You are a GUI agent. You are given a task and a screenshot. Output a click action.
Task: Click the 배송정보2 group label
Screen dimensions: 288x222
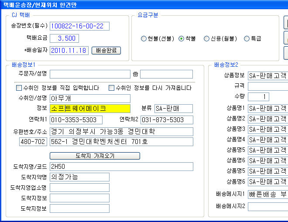[x=226, y=65]
